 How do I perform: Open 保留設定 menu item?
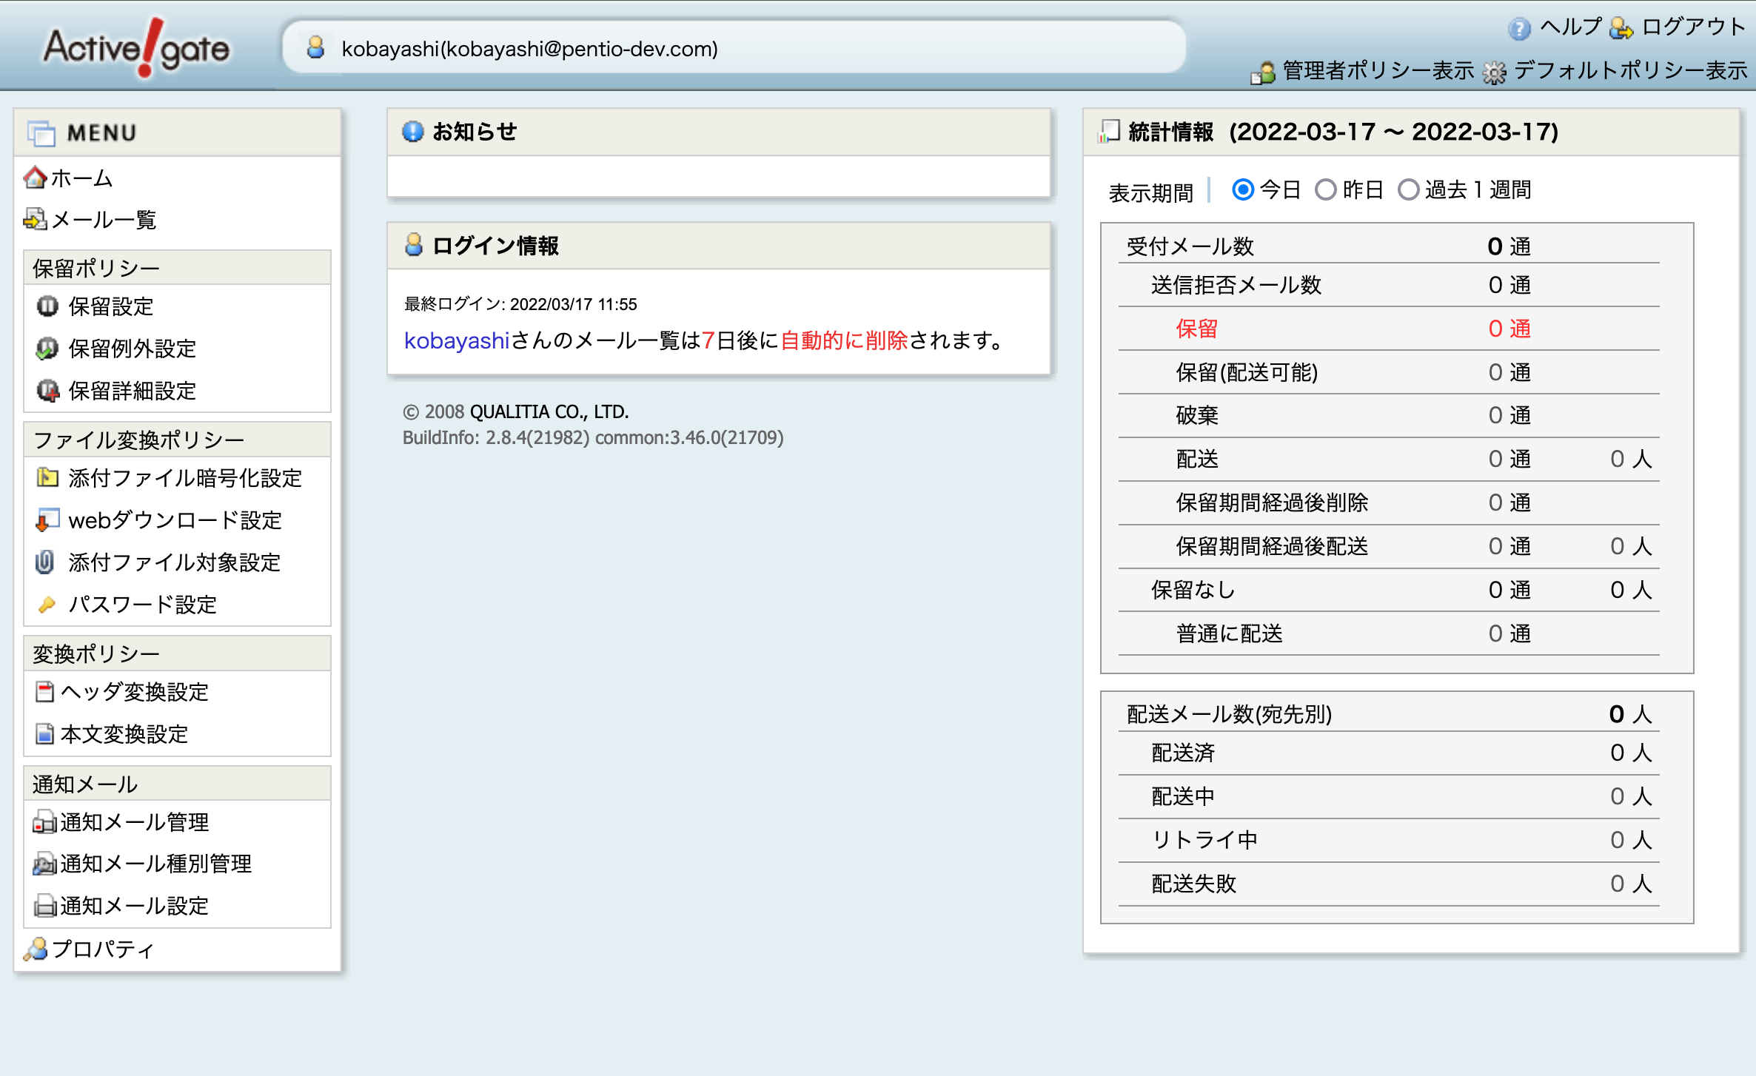click(111, 306)
